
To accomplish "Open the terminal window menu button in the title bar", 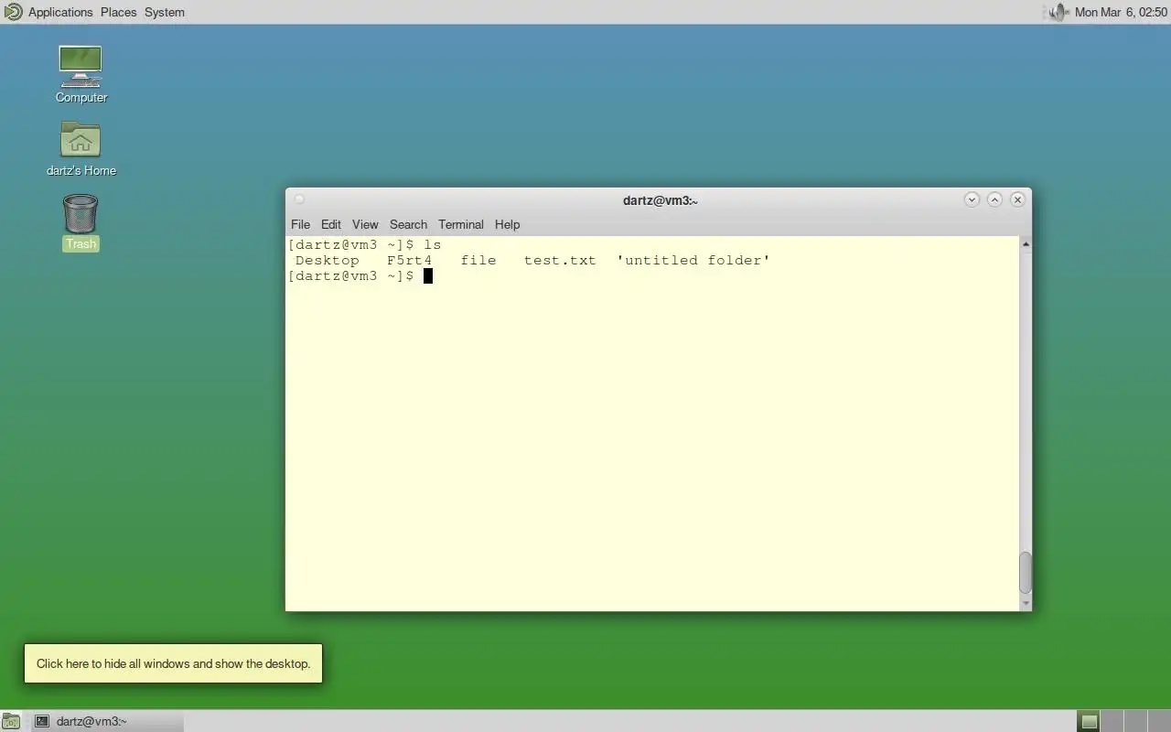I will tap(299, 199).
